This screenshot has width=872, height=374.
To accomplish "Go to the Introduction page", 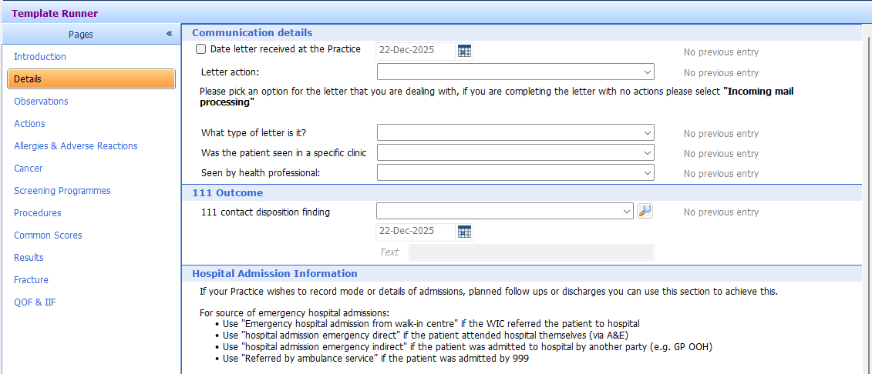I will click(40, 57).
